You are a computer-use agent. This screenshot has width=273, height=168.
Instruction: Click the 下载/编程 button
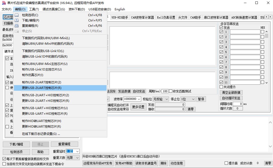tap(16, 144)
